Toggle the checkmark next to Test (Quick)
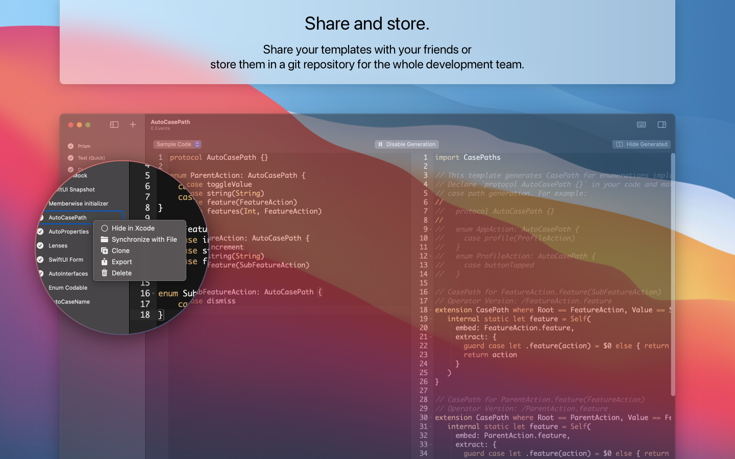 click(x=70, y=158)
